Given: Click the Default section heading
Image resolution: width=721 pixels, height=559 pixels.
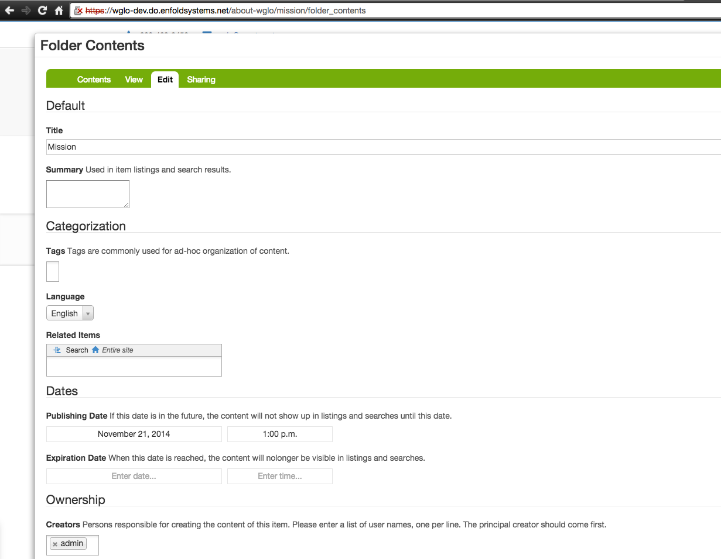Looking at the screenshot, I should click(66, 106).
